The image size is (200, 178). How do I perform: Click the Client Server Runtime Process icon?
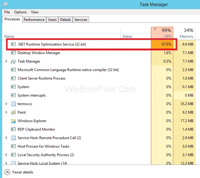pos(13,78)
